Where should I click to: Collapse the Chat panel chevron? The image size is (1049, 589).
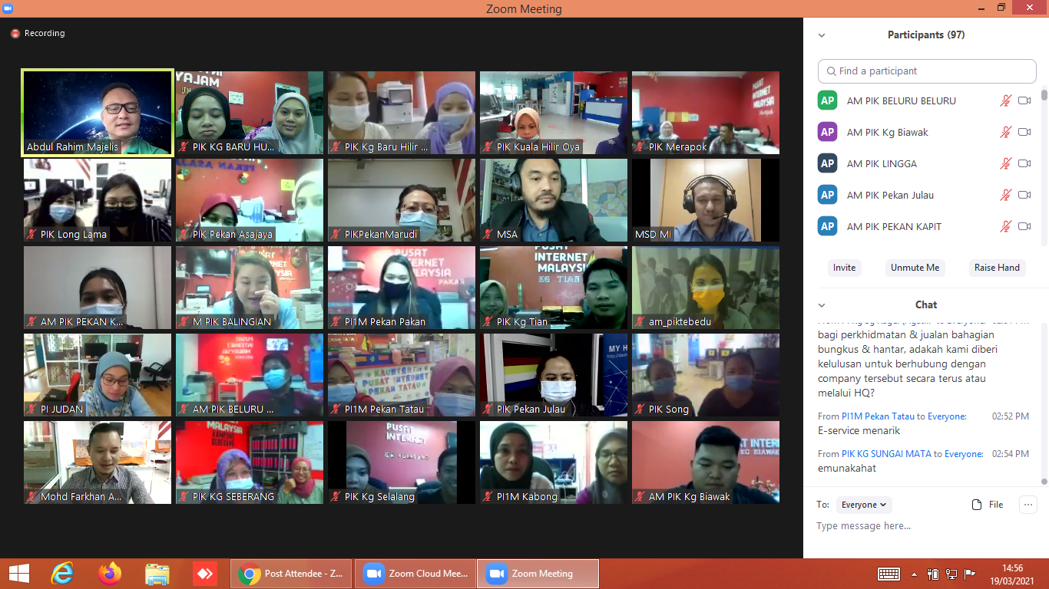tap(822, 305)
